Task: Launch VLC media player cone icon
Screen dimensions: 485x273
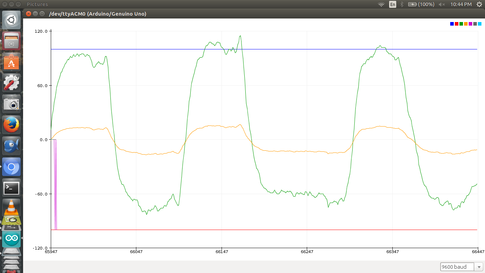Action: tap(11, 208)
